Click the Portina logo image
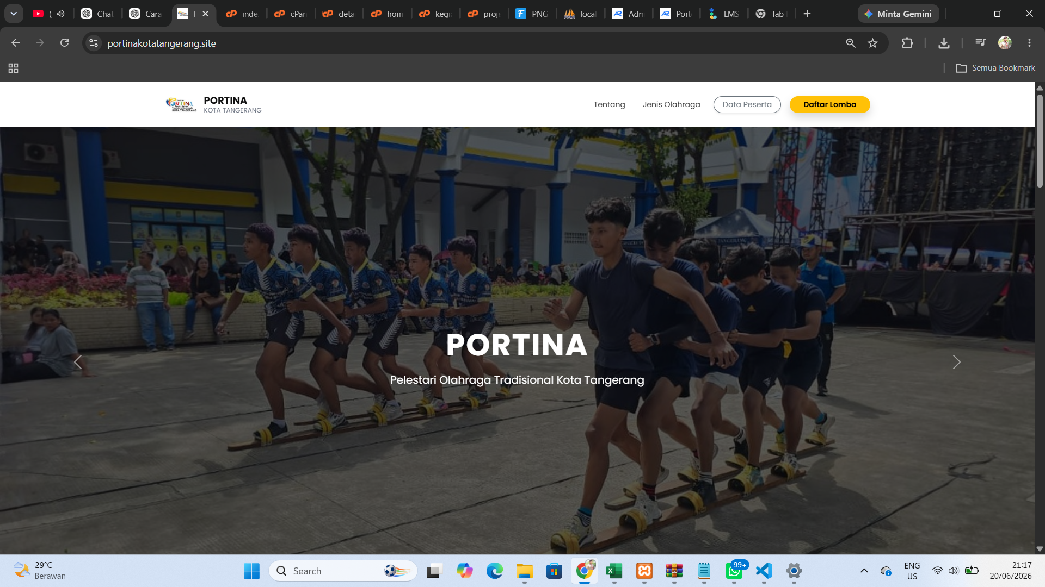Screen dimensions: 1045x587 pyautogui.click(x=181, y=104)
